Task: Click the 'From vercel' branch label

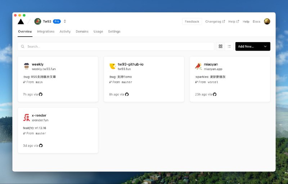Action: (208, 82)
